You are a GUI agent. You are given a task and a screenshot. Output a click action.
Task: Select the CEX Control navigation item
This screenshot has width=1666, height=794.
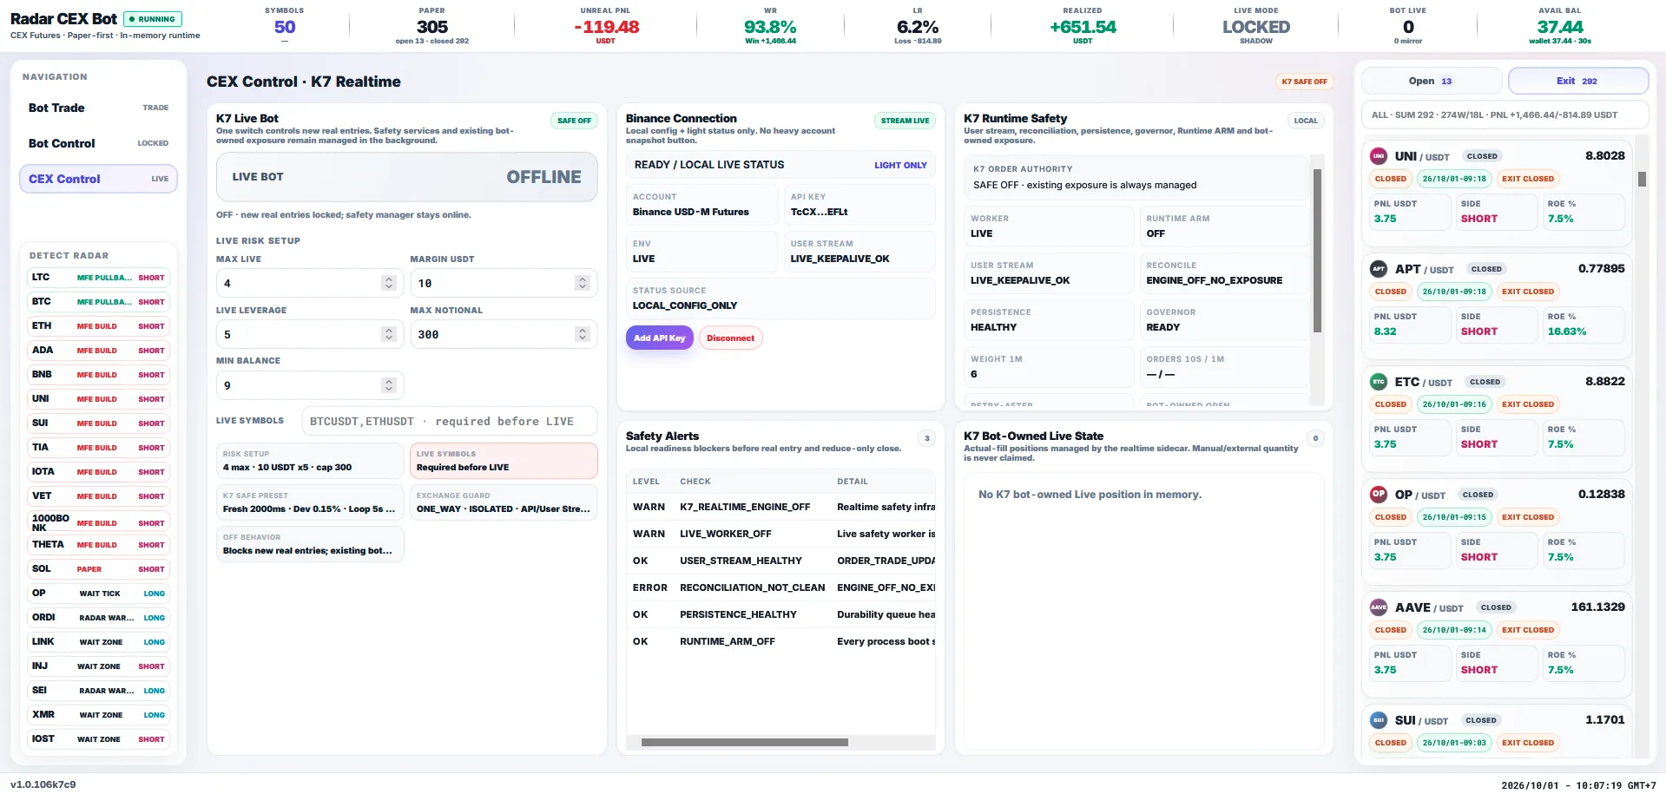click(x=98, y=179)
